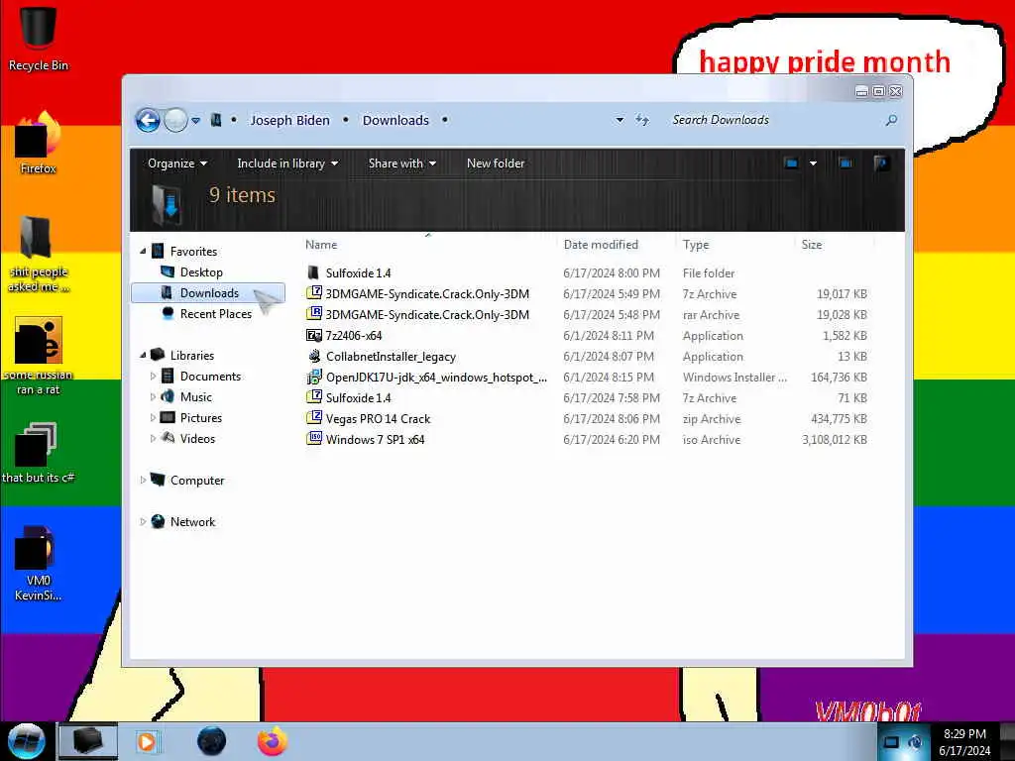Select Downloads in the navigation pane
This screenshot has height=761, width=1015.
click(208, 293)
